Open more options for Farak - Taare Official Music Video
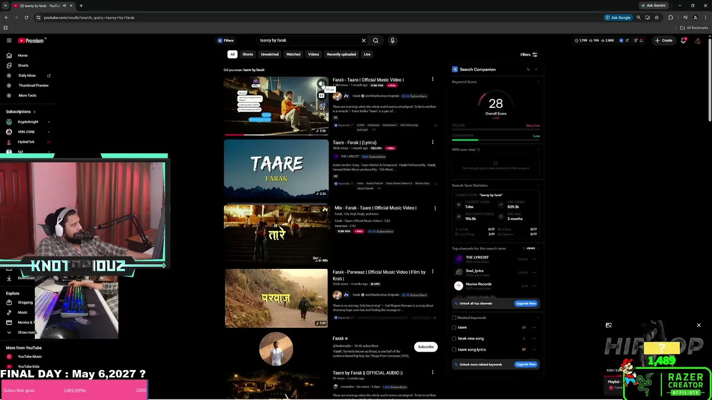 (x=432, y=79)
